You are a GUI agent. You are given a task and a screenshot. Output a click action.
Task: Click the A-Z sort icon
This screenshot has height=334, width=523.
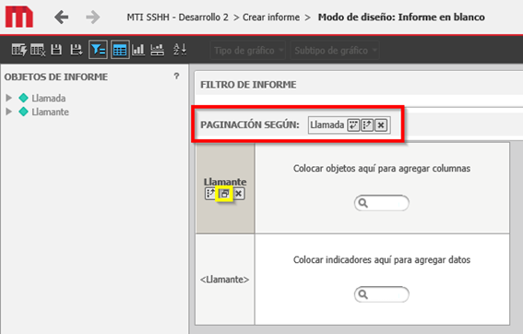point(180,50)
